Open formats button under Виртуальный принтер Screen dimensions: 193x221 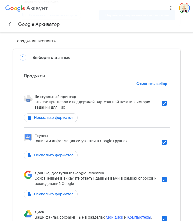[51, 118]
